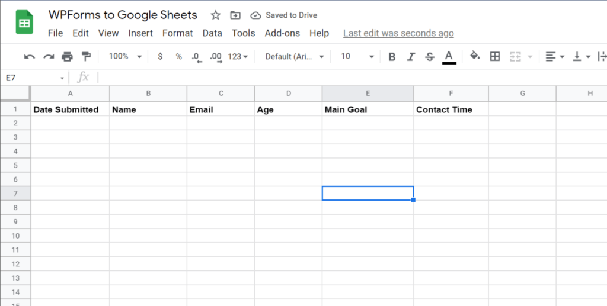
Task: Move document using the folder icon
Action: (x=235, y=15)
